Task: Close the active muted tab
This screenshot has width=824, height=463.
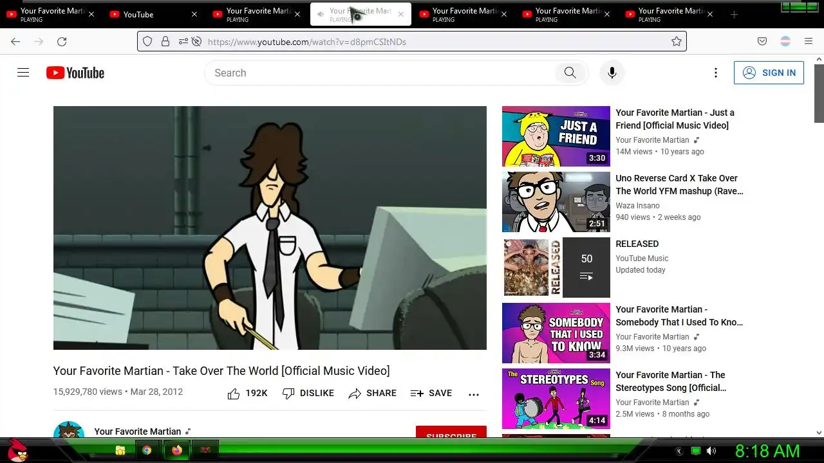Action: [x=400, y=14]
